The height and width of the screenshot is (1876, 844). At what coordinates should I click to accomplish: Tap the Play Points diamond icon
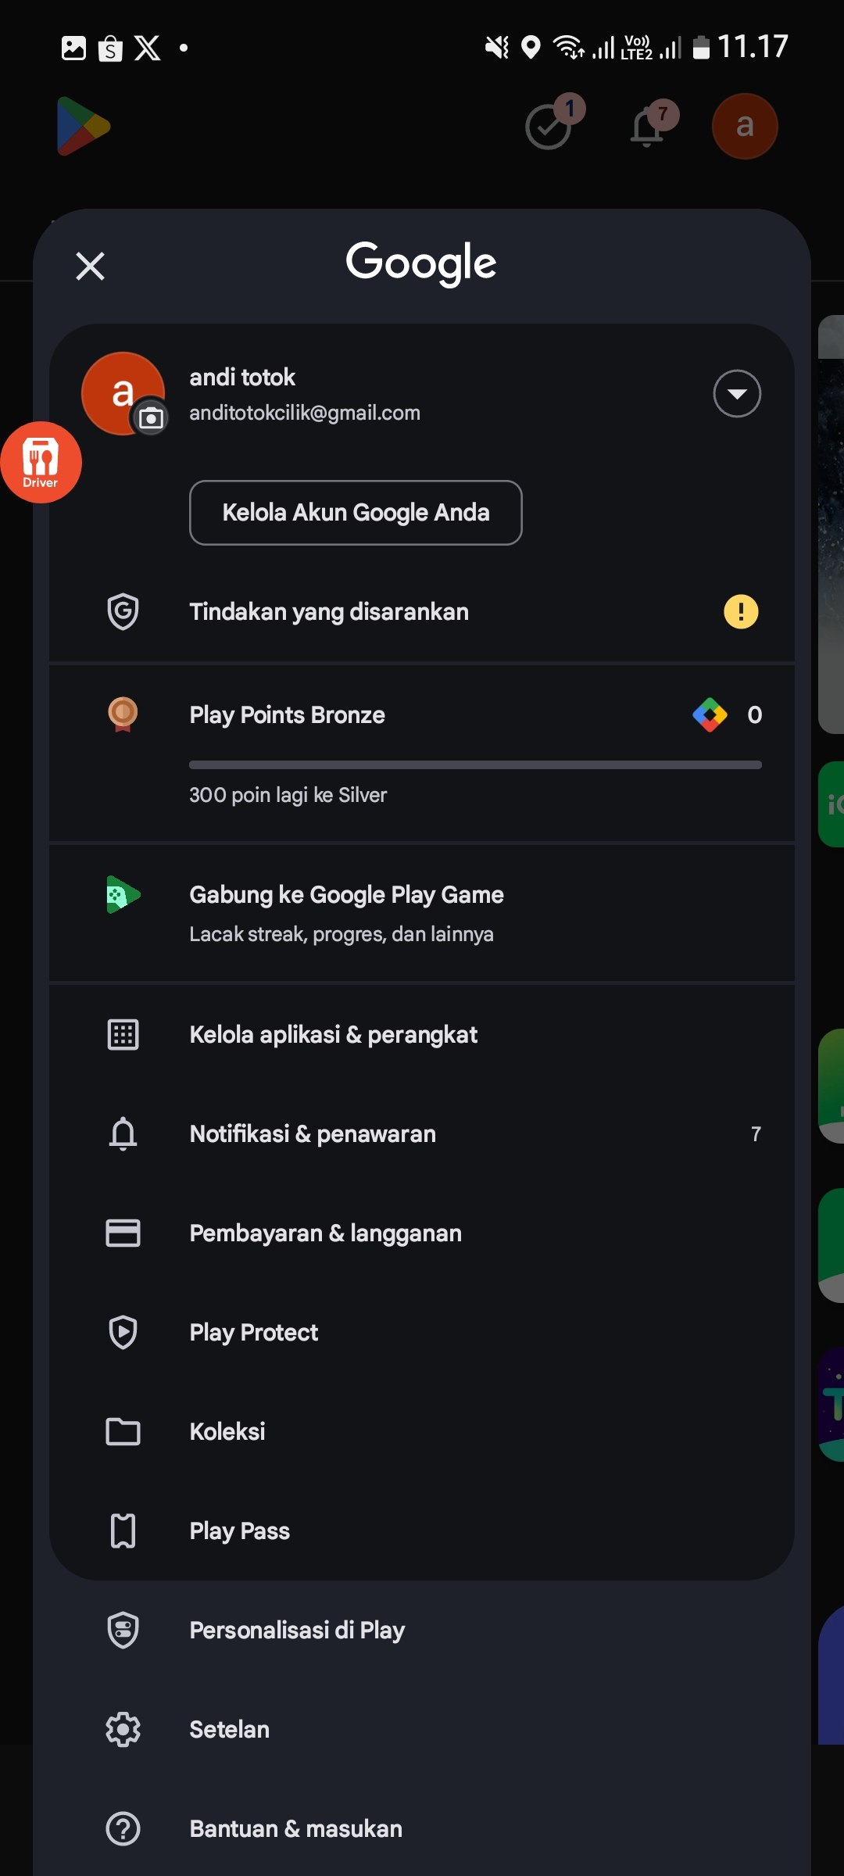point(710,714)
